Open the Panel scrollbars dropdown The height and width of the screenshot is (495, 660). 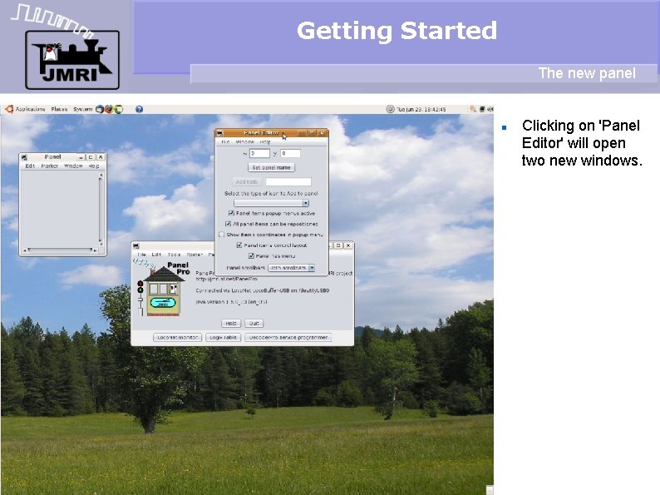[x=291, y=268]
